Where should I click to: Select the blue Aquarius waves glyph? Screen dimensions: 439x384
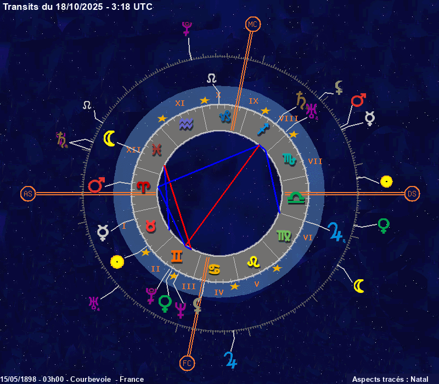(187, 125)
